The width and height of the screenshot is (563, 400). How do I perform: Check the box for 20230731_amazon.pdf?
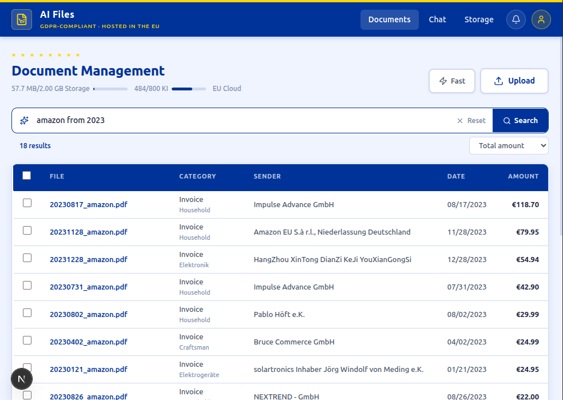click(x=27, y=285)
